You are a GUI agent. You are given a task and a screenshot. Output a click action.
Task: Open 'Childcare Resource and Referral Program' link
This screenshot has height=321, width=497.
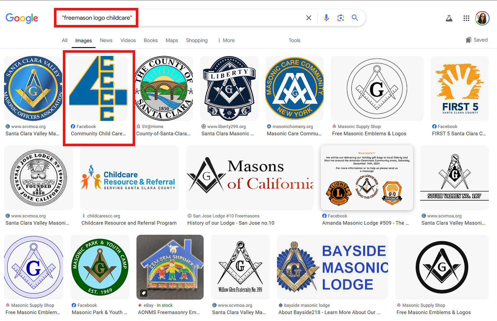pyautogui.click(x=129, y=223)
